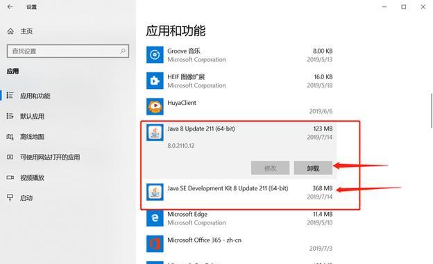
Task: Click Java SE Development Kit 8 Update 211 title
Action: 228,188
